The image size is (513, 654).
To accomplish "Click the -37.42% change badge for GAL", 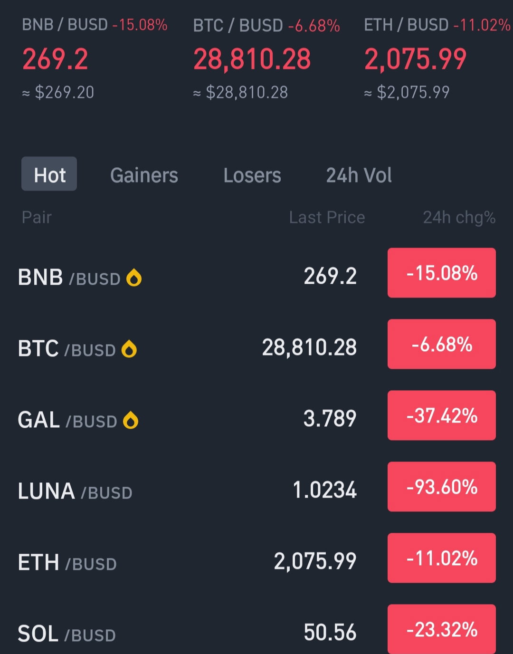I will [442, 415].
